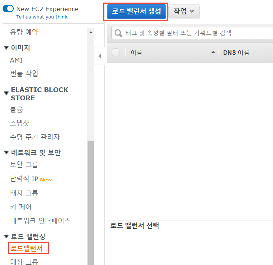Click the sort arrow in 이름 column
This screenshot has height=265, width=273.
coord(213,52)
